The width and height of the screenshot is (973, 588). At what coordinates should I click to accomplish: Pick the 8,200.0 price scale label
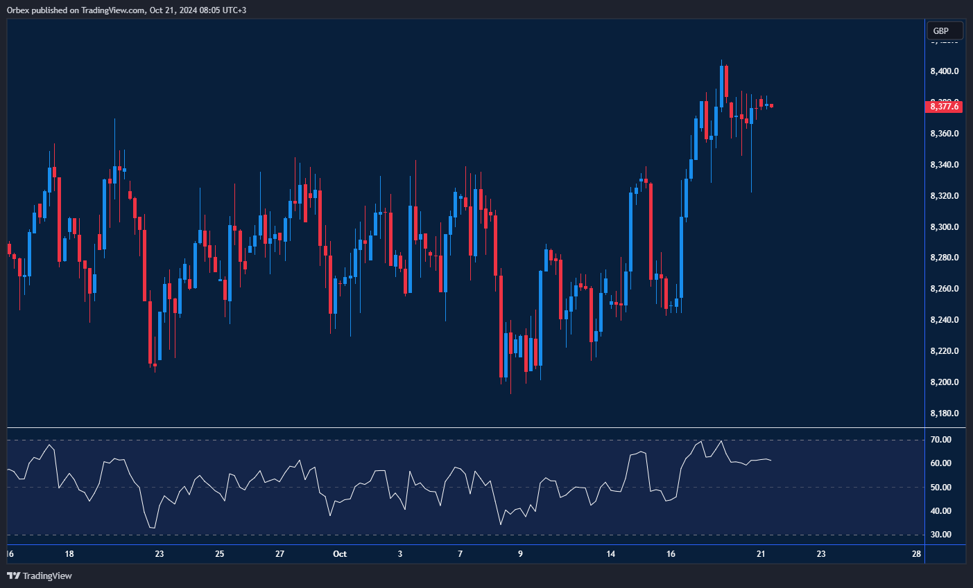[x=944, y=382]
